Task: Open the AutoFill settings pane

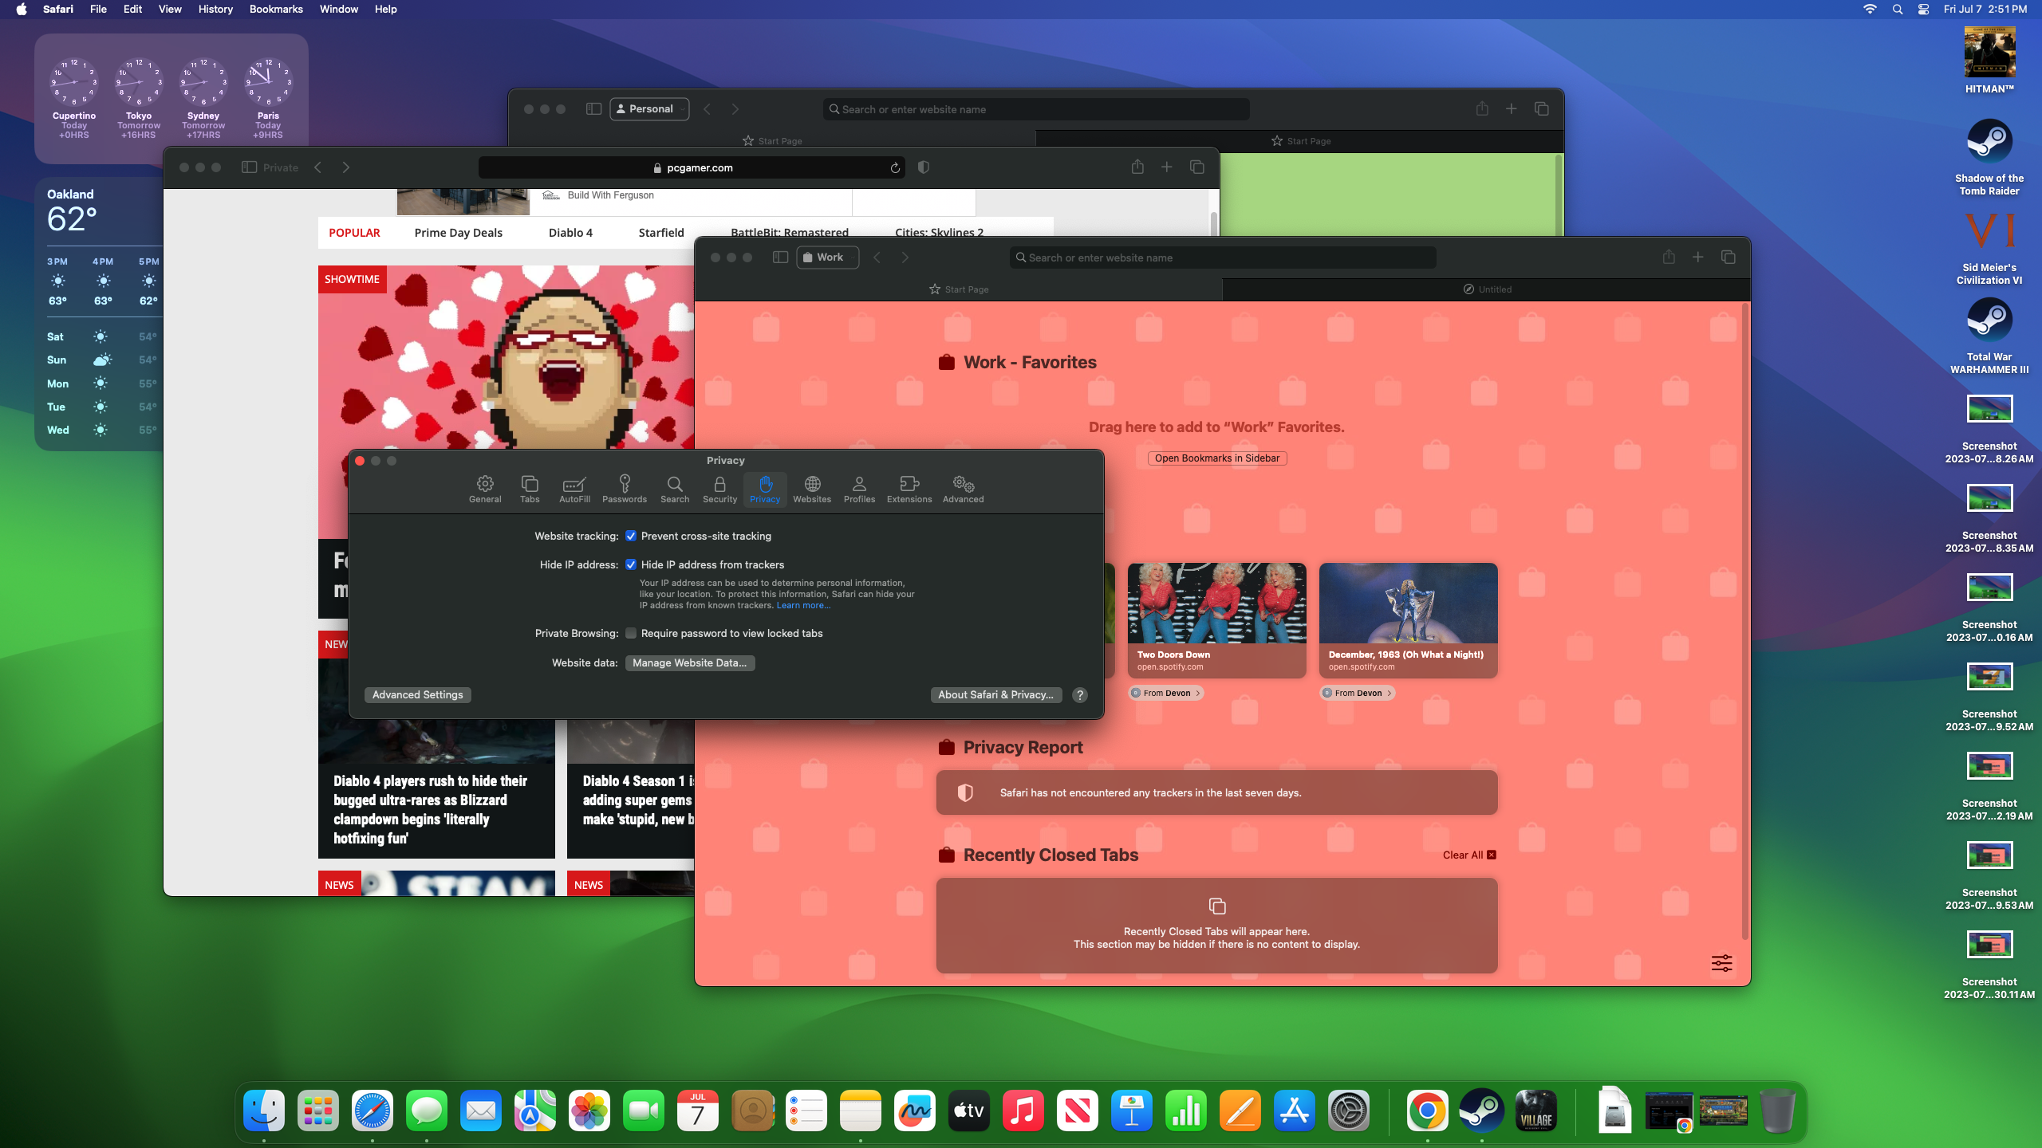Action: [x=574, y=489]
